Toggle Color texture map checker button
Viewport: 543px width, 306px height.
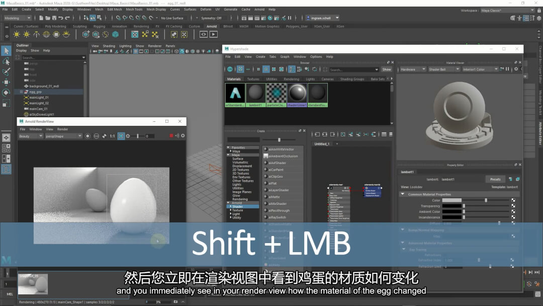tap(513, 200)
